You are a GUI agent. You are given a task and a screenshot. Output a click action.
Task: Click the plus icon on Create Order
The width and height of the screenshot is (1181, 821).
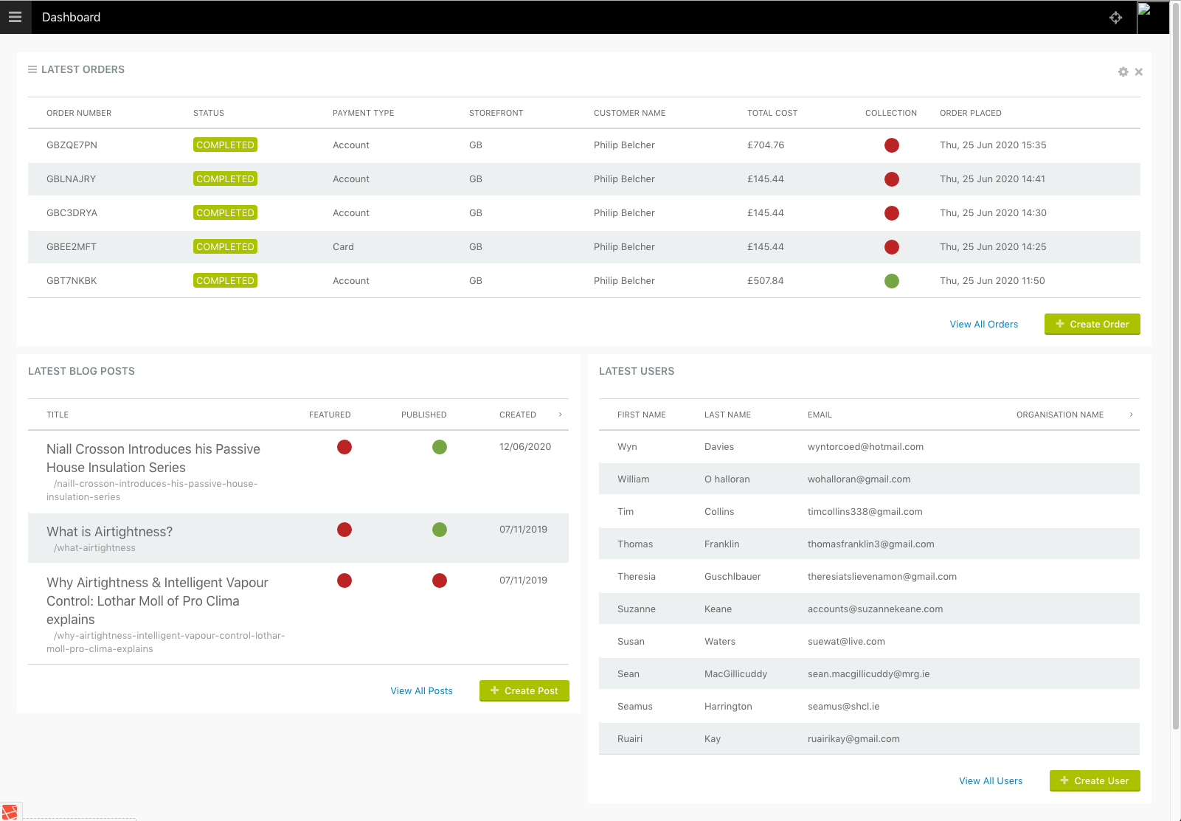point(1060,324)
